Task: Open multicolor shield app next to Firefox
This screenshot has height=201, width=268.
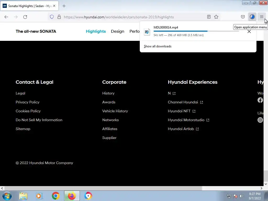Action: (x=88, y=196)
